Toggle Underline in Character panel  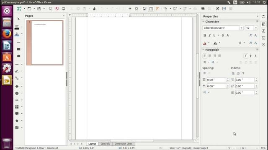click(214, 35)
